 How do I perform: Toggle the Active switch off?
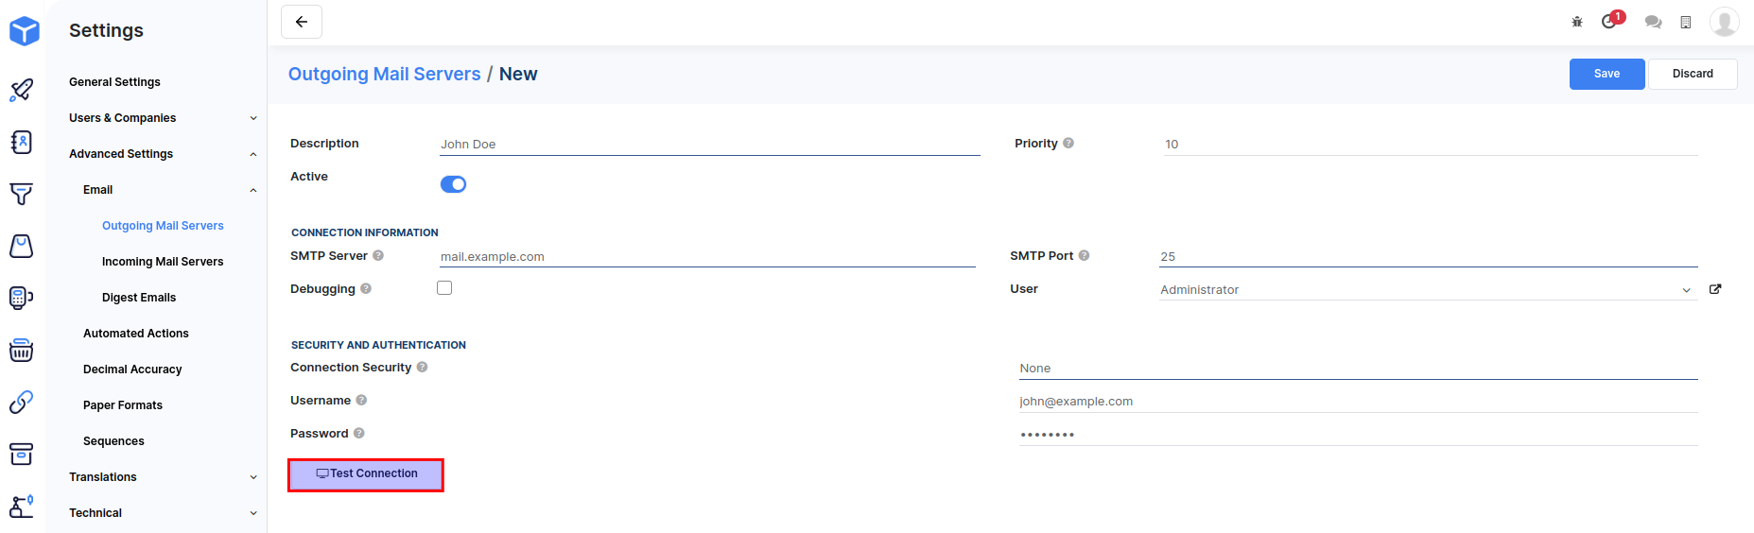pyautogui.click(x=453, y=184)
